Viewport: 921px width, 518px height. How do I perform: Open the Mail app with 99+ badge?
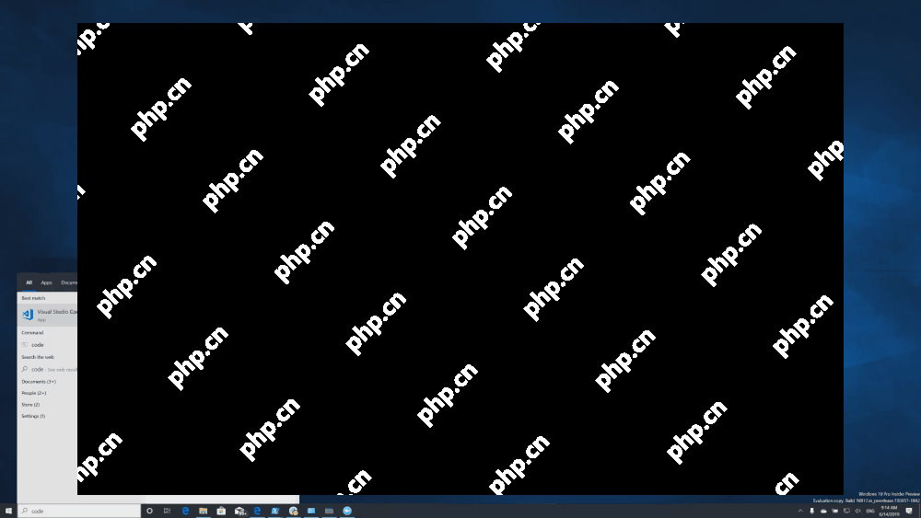(x=239, y=511)
